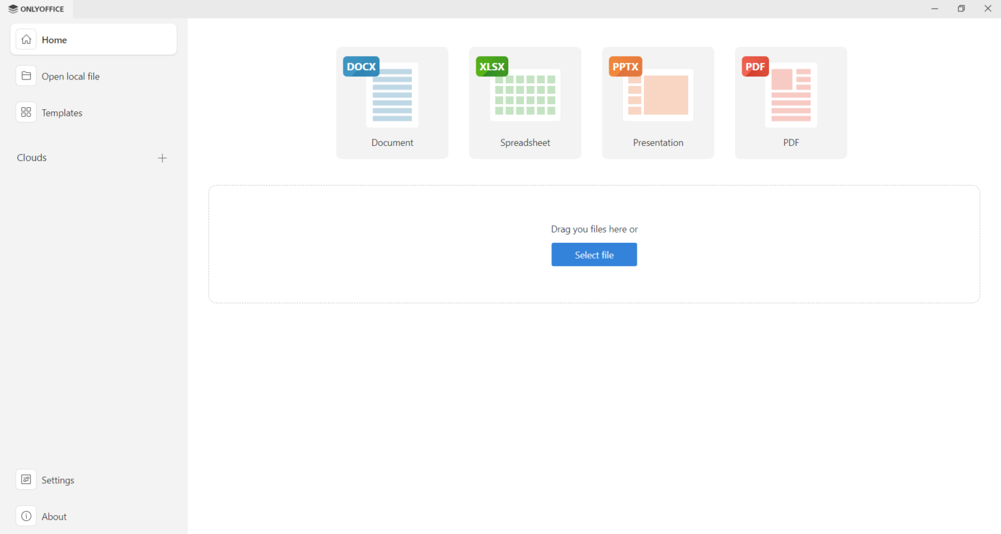Image resolution: width=1001 pixels, height=534 pixels.
Task: Switch to the Home section
Action: point(54,39)
